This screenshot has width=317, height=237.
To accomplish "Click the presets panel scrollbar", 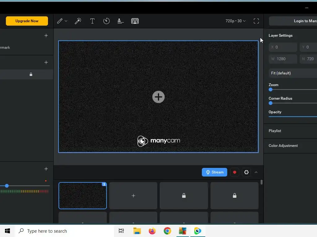I will (262, 182).
